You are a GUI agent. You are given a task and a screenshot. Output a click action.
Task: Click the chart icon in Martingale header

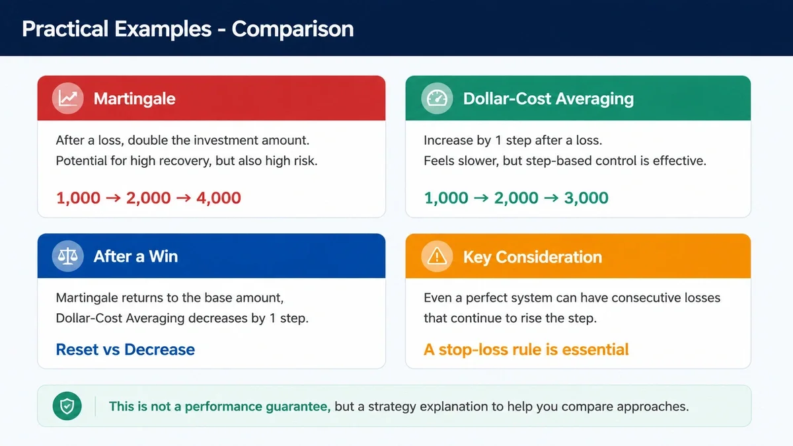67,98
